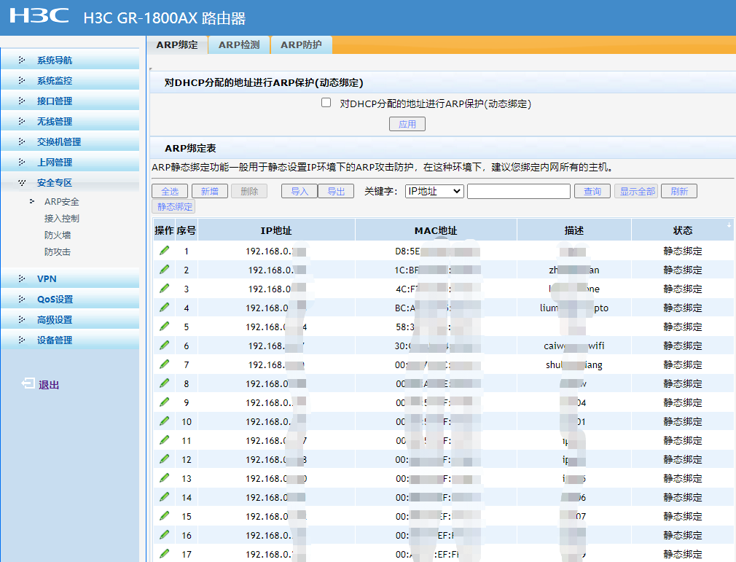Click the 刷新 button

(x=679, y=191)
